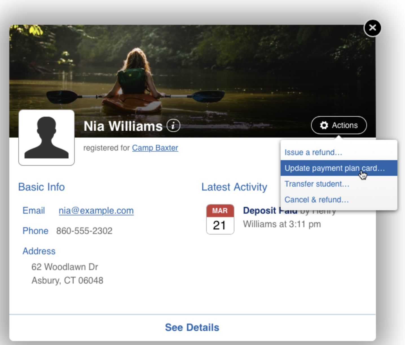Click the phone number 860-555-2302
Image resolution: width=405 pixels, height=345 pixels.
pos(84,231)
